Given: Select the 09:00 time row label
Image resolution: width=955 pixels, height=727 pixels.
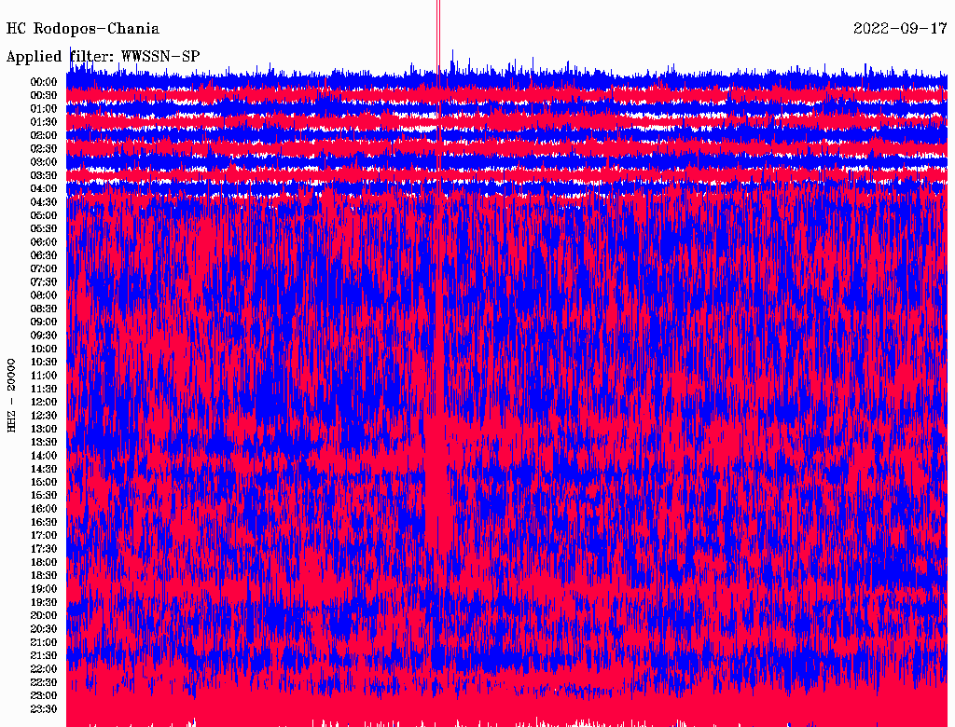Looking at the screenshot, I should click(44, 322).
